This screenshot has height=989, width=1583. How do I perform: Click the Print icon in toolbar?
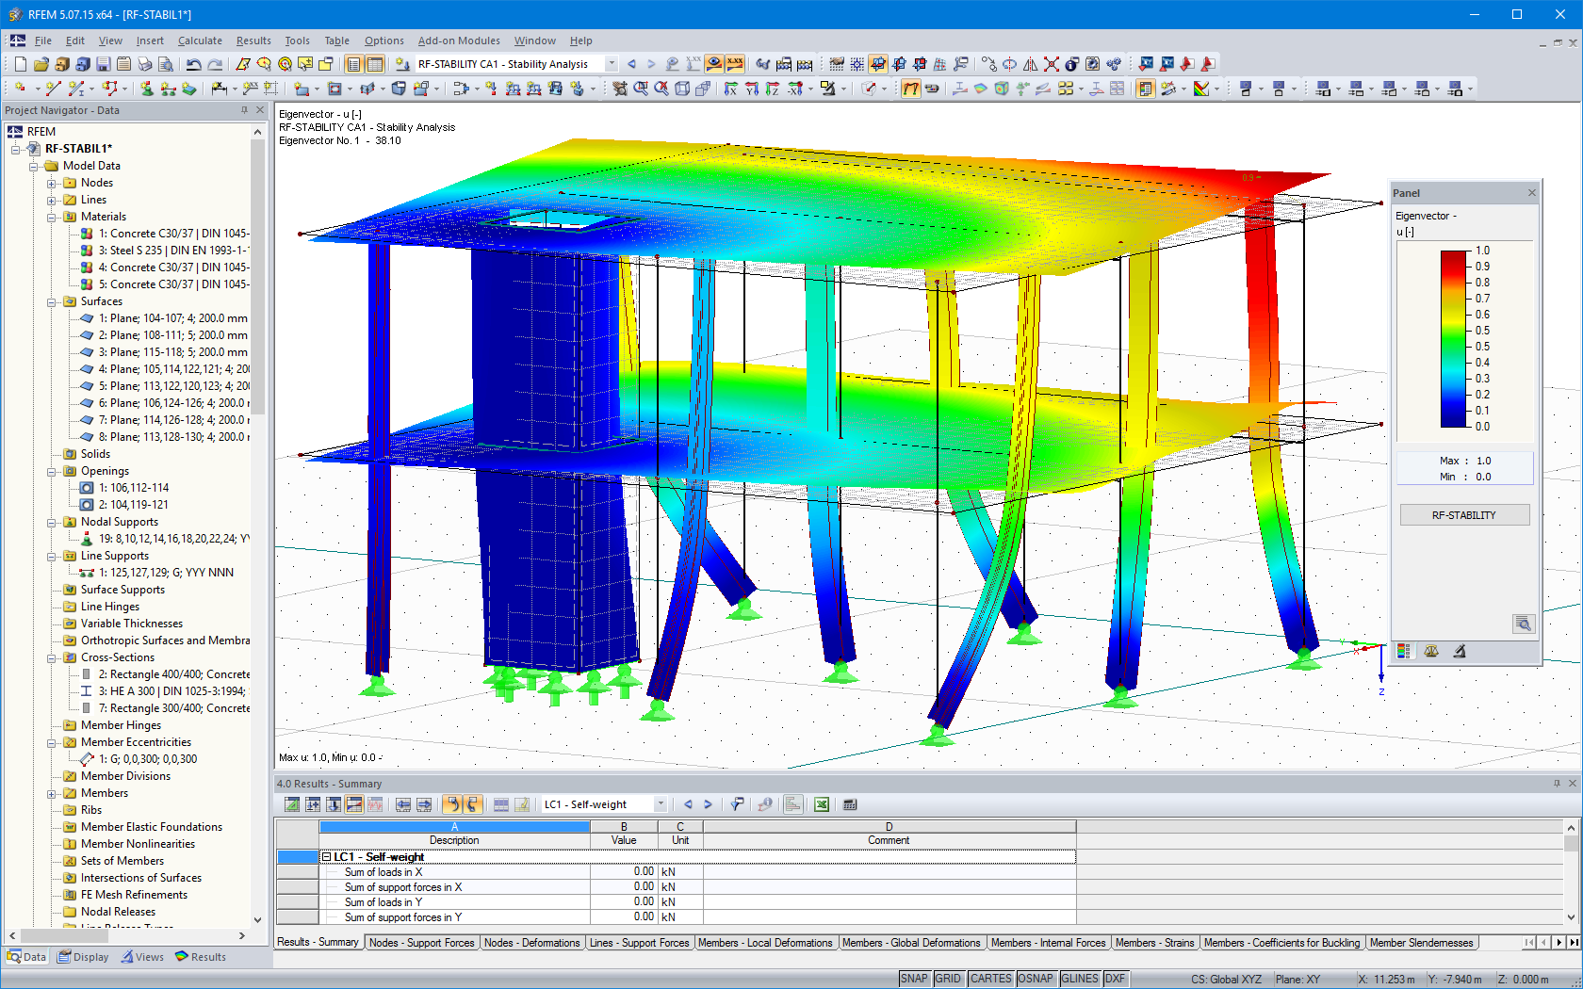pos(144,64)
